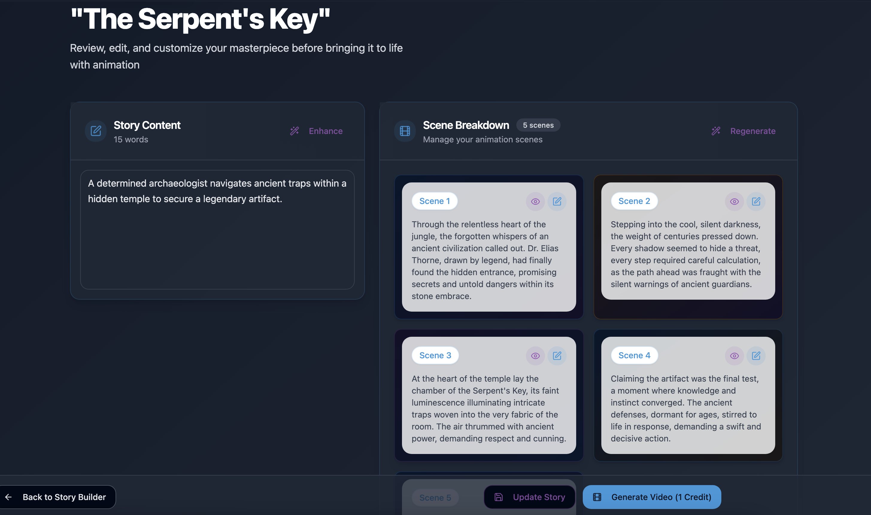
Task: Click the edit pencil for Scene 3
Action: pos(557,356)
